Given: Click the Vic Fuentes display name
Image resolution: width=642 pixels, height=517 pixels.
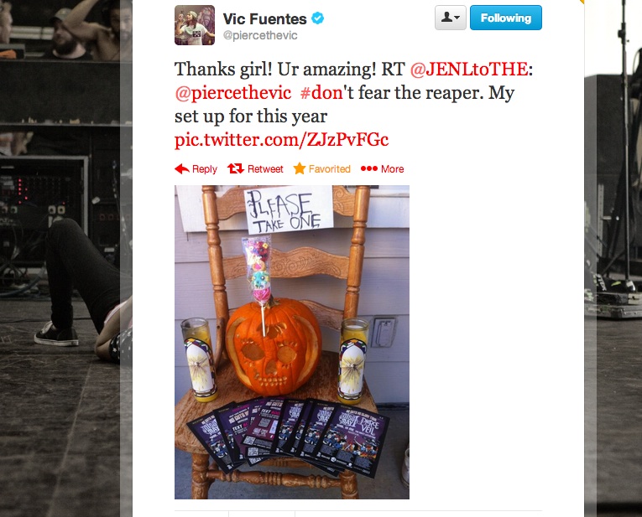Looking at the screenshot, I should click(264, 18).
